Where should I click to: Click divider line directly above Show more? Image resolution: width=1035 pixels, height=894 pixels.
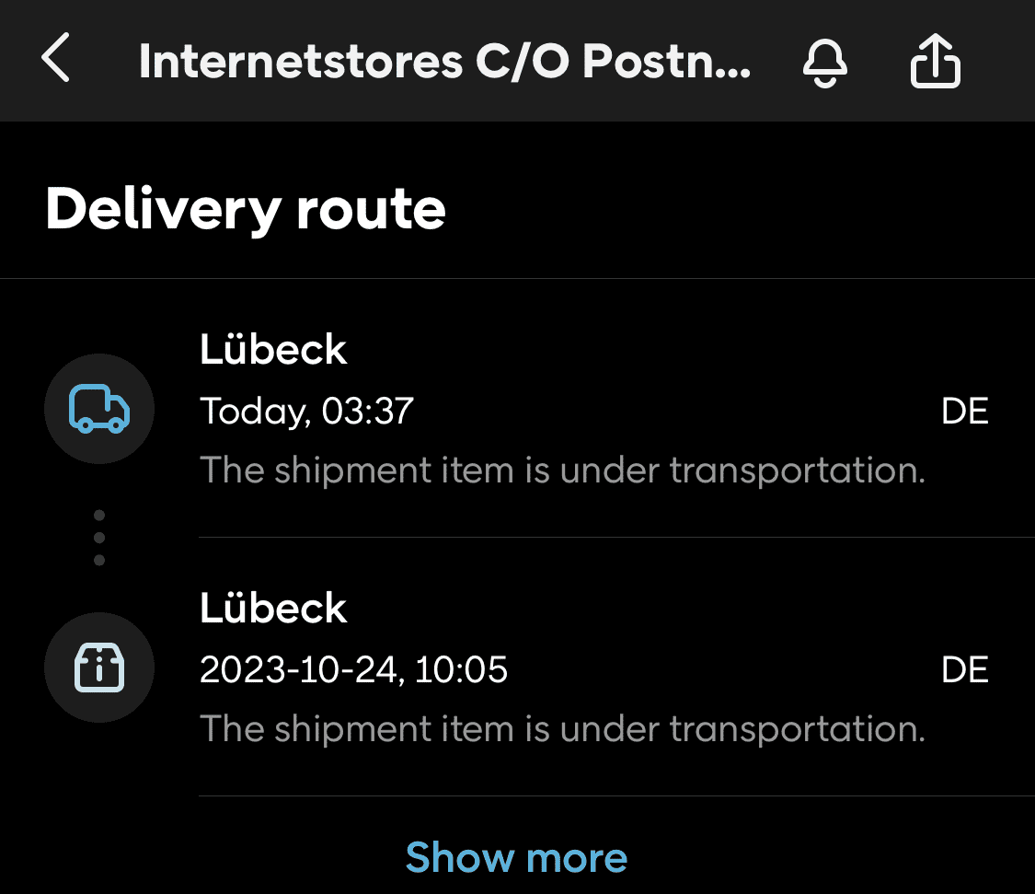(616, 795)
